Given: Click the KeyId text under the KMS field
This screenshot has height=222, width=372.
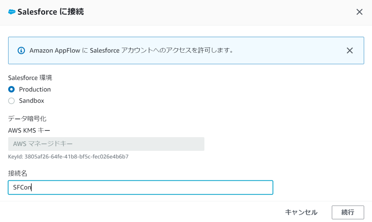Looking at the screenshot, I should click(68, 157).
